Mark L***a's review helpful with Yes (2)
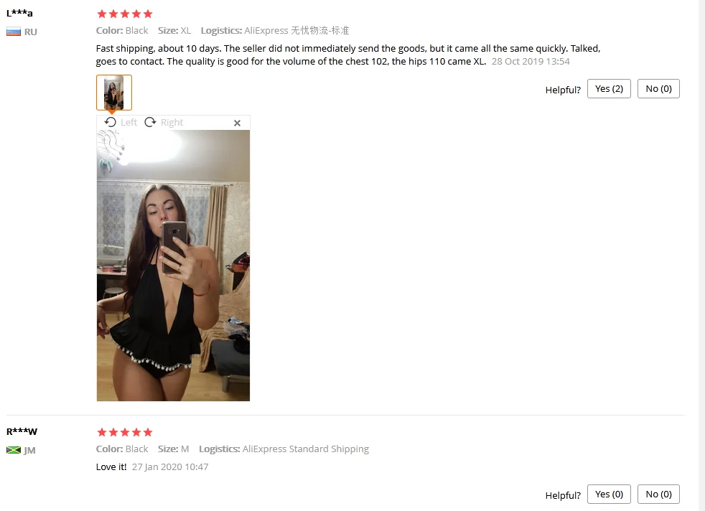 click(609, 88)
